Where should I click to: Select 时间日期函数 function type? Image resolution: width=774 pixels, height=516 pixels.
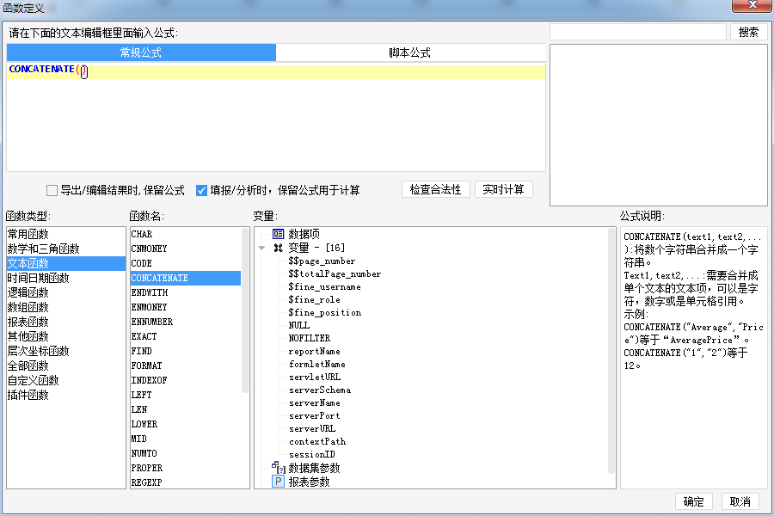66,278
